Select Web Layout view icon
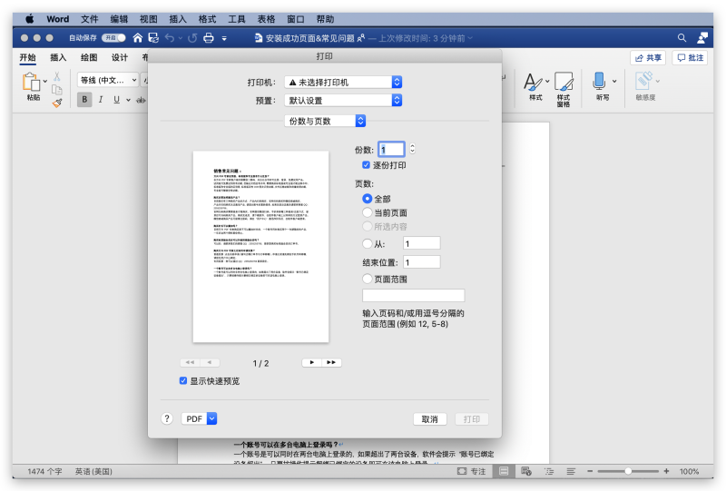 [x=526, y=471]
